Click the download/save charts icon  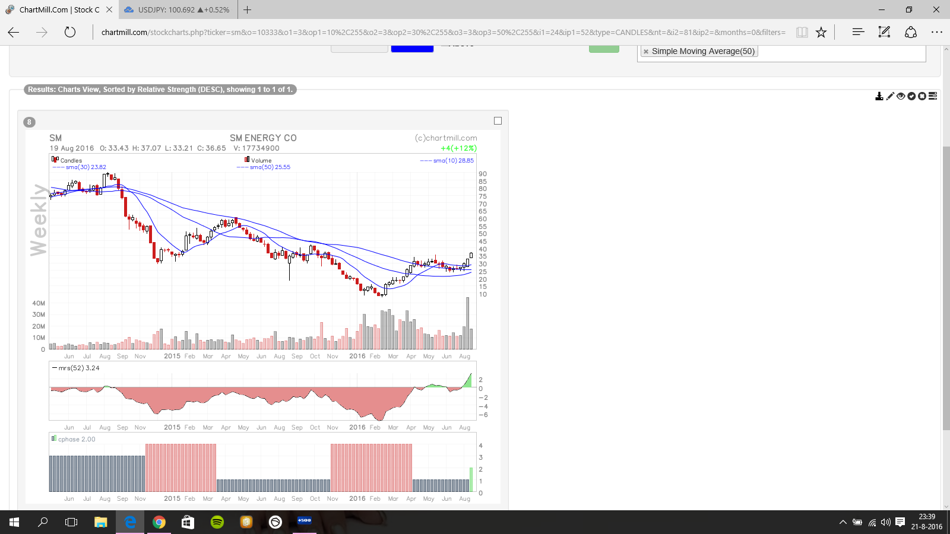[x=879, y=96]
